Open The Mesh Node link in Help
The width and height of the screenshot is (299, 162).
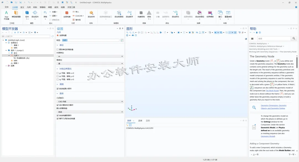[272, 91]
